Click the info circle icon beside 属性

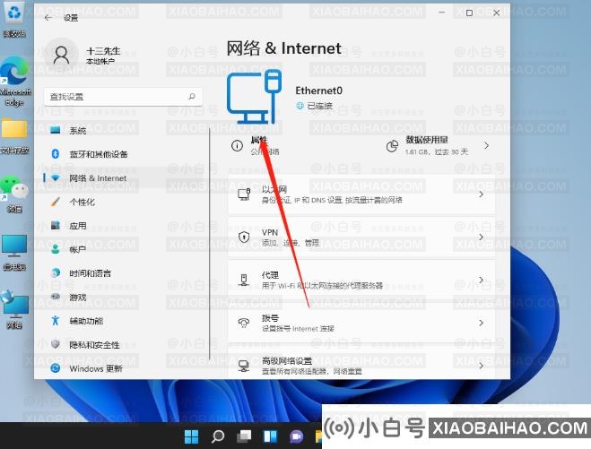237,145
